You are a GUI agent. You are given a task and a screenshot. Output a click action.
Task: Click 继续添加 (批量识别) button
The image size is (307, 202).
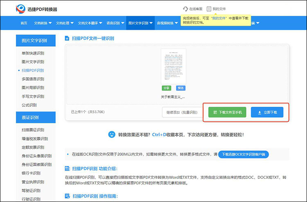tap(182, 112)
